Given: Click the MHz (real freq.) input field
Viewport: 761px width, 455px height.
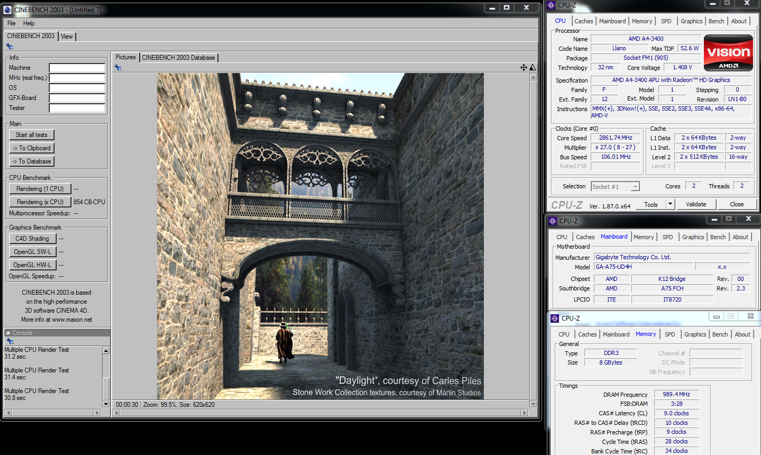Looking at the screenshot, I should 77,78.
